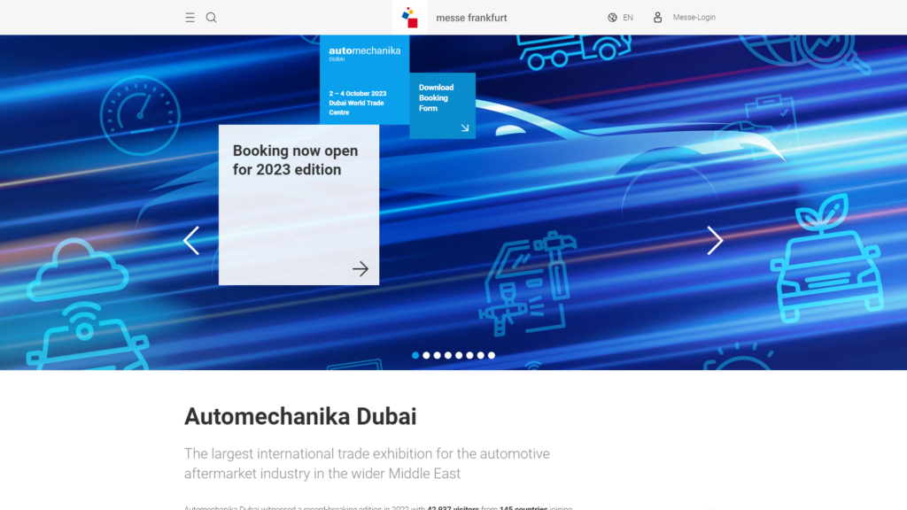The image size is (907, 510).
Task: Click the Download Booking Form tile
Action: pos(443,105)
